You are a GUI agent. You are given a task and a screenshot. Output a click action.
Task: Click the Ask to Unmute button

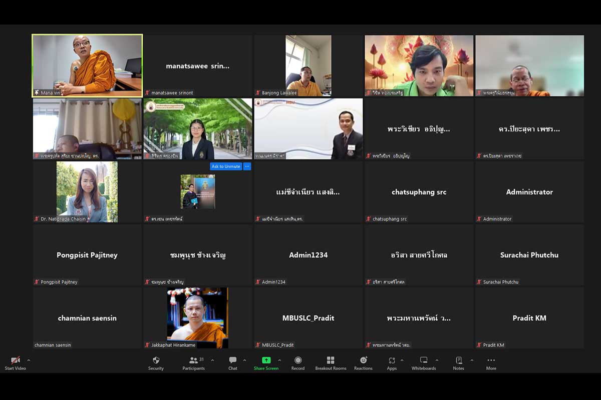[x=226, y=166]
